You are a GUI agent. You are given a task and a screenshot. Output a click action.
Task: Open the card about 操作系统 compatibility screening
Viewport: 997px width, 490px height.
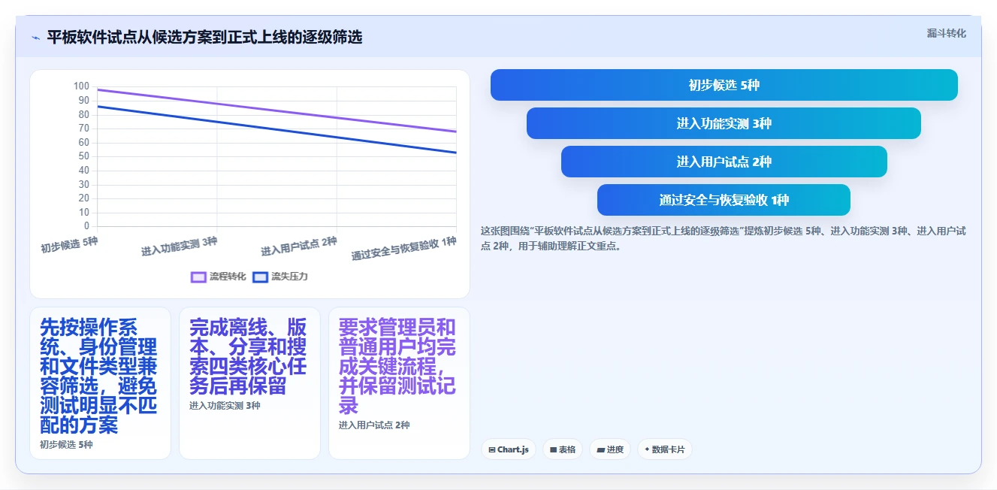[x=100, y=383]
